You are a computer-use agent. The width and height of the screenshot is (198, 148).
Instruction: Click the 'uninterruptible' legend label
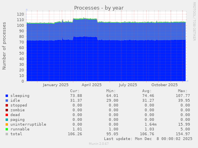click(28, 124)
